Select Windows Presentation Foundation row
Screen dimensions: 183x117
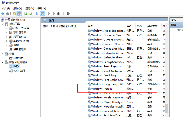126,111
